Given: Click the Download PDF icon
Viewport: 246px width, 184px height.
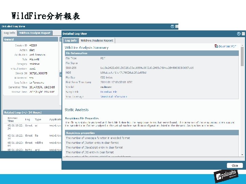Looking at the screenshot, I should [x=216, y=46].
